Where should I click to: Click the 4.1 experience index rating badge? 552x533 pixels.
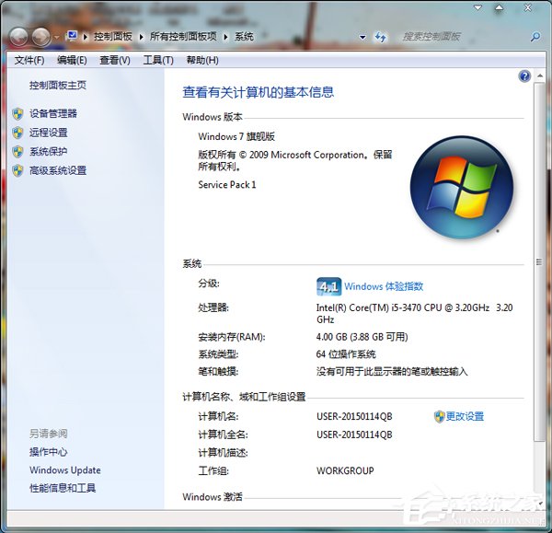328,286
